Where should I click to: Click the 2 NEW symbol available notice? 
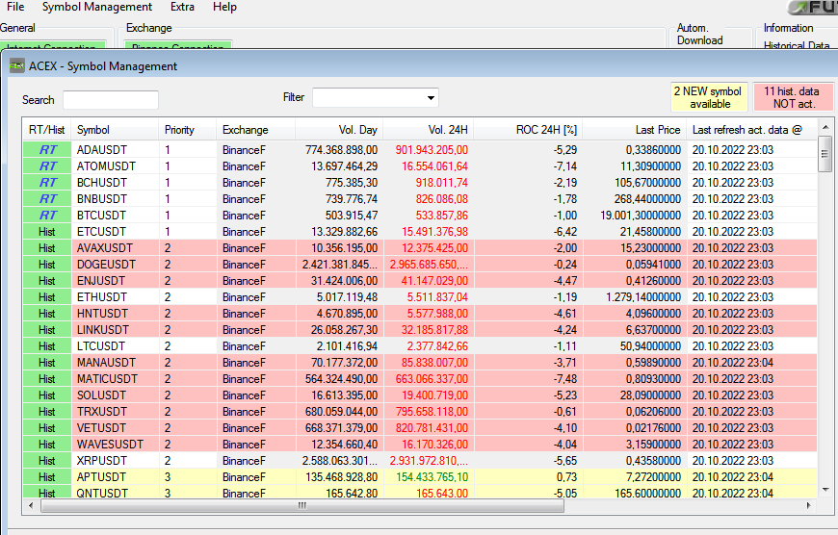709,97
